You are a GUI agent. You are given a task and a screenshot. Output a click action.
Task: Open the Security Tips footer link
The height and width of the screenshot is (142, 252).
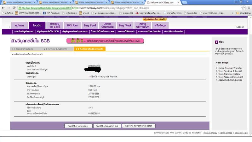[x=241, y=133]
